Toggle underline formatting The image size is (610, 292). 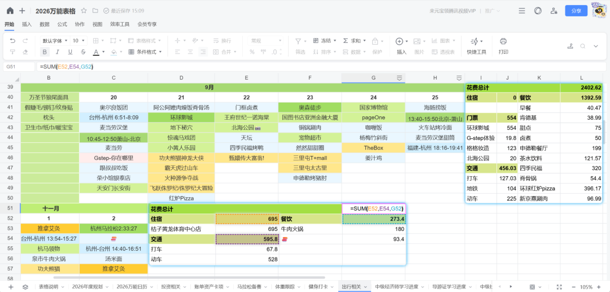pyautogui.click(x=70, y=52)
